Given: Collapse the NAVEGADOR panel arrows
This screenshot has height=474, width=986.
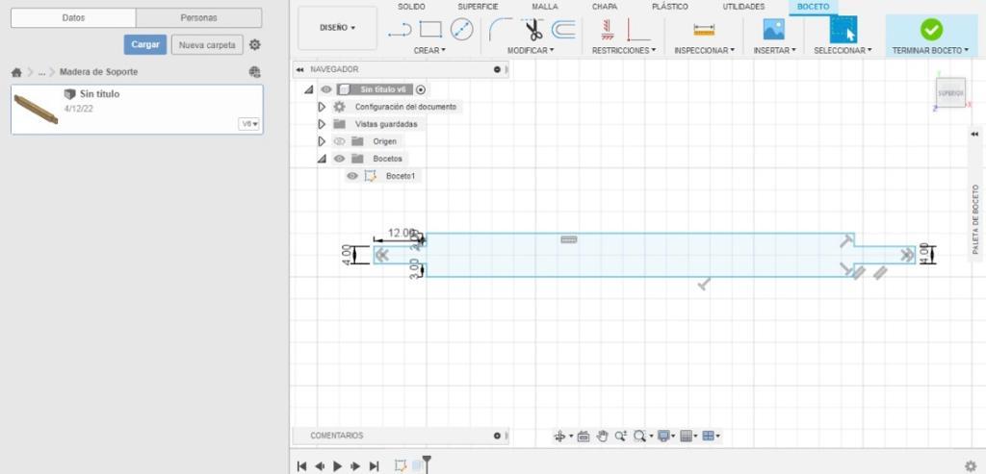Looking at the screenshot, I should 300,69.
